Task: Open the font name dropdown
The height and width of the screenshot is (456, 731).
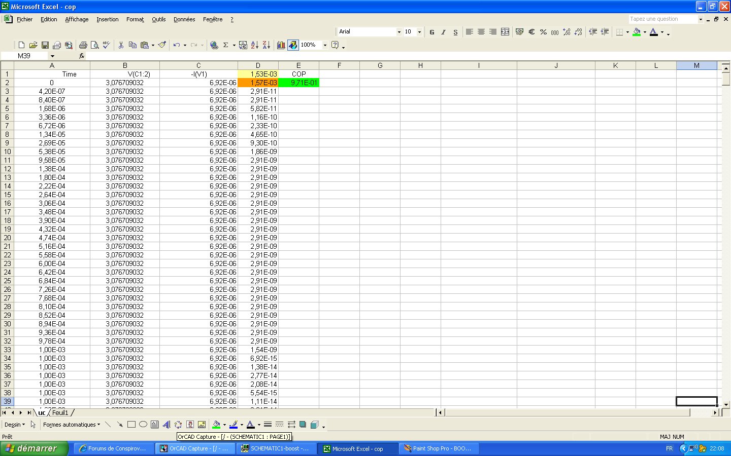Action: 399,32
